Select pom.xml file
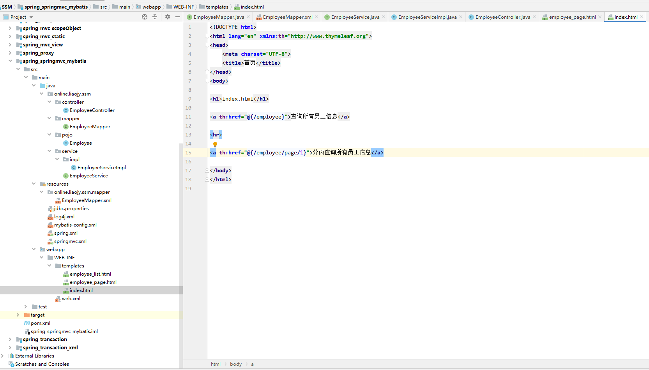The height and width of the screenshot is (370, 649). click(40, 323)
